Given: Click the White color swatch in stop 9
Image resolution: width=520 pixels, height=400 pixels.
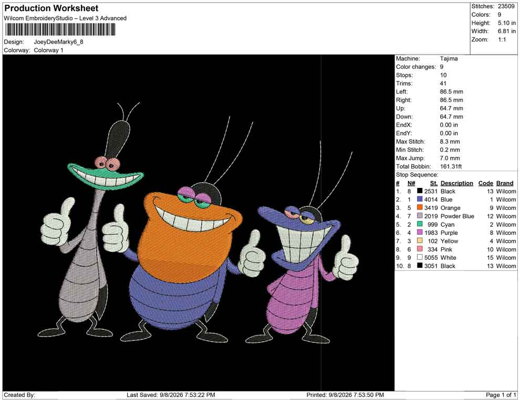Looking at the screenshot, I should coord(420,257).
